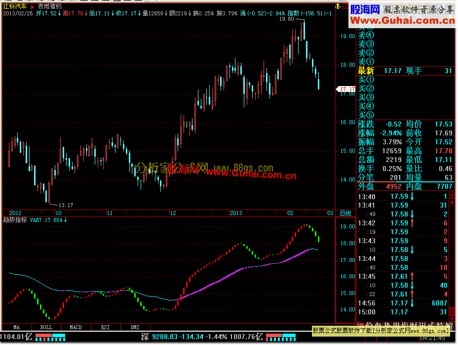Screen dimensions: 458x345
Task: Switch to the BOLL indicator tab
Action: click(x=46, y=327)
